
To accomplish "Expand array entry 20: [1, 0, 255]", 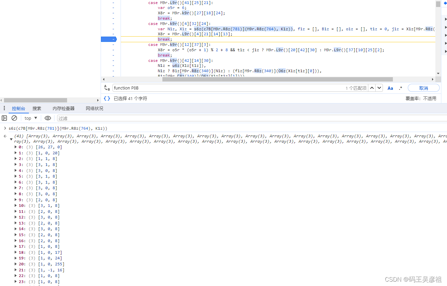I will click(16, 264).
